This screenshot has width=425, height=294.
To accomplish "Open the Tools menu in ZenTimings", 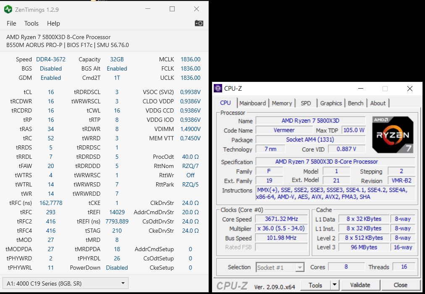I will pyautogui.click(x=31, y=24).
